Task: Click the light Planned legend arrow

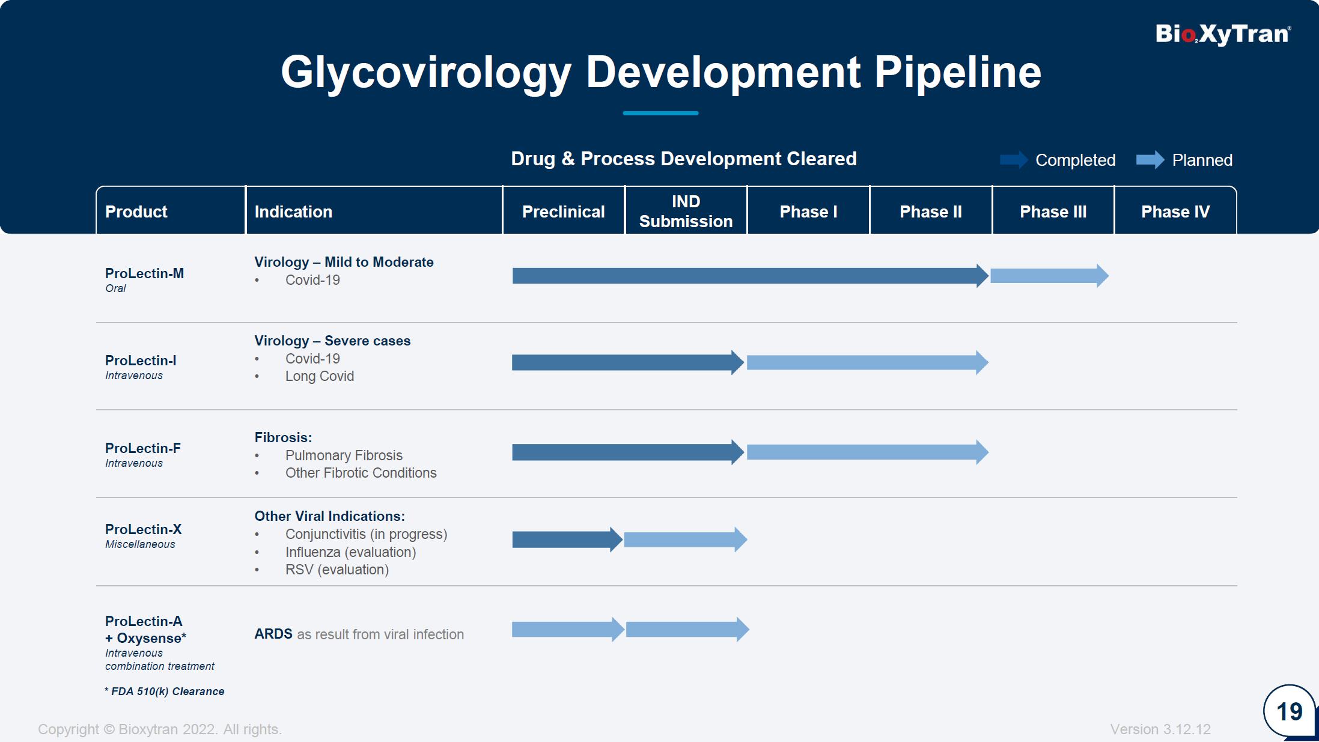Action: click(x=1151, y=160)
